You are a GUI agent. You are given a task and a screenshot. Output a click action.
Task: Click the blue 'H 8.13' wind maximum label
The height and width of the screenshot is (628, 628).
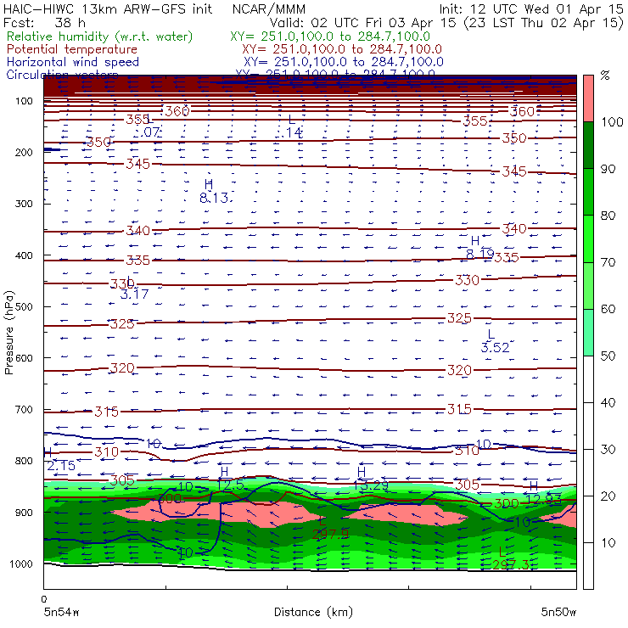(215, 192)
